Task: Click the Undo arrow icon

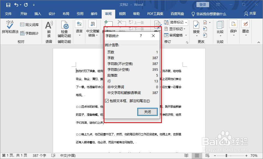Action: click(16, 5)
